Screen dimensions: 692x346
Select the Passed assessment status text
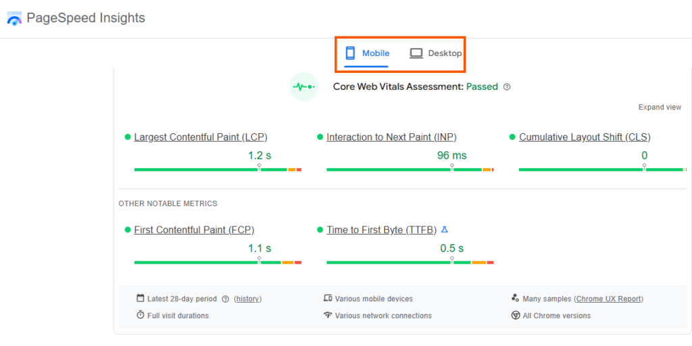[482, 87]
